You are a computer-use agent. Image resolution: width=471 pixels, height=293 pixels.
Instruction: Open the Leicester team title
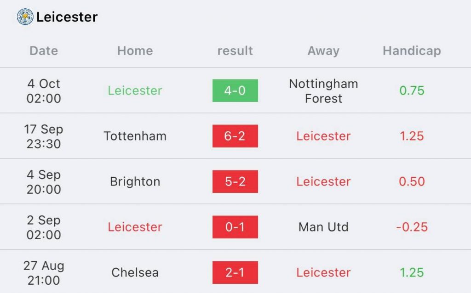67,17
